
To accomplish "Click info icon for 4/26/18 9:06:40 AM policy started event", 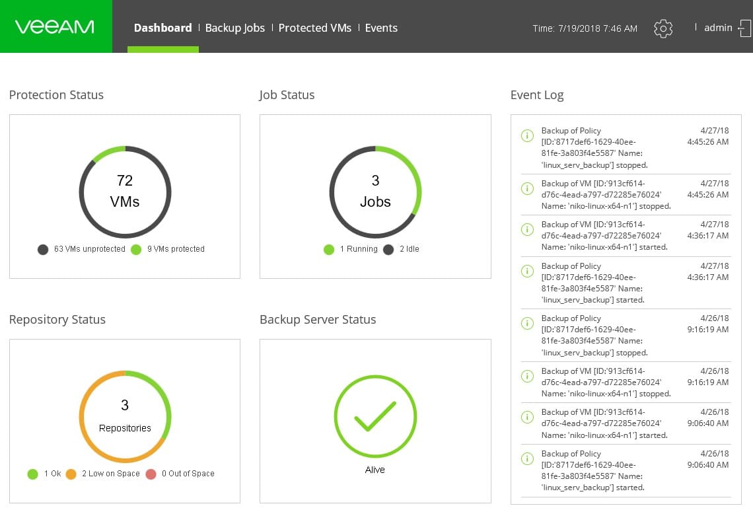I will point(527,458).
